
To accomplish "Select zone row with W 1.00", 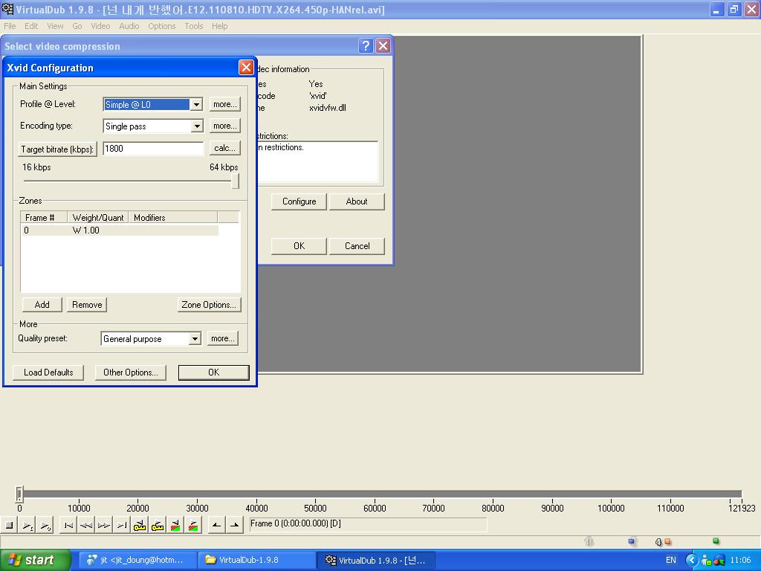I will click(x=120, y=230).
